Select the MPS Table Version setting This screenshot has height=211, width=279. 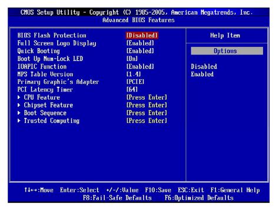[45, 74]
